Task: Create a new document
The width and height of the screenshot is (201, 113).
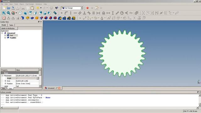Action: click(x=4, y=8)
